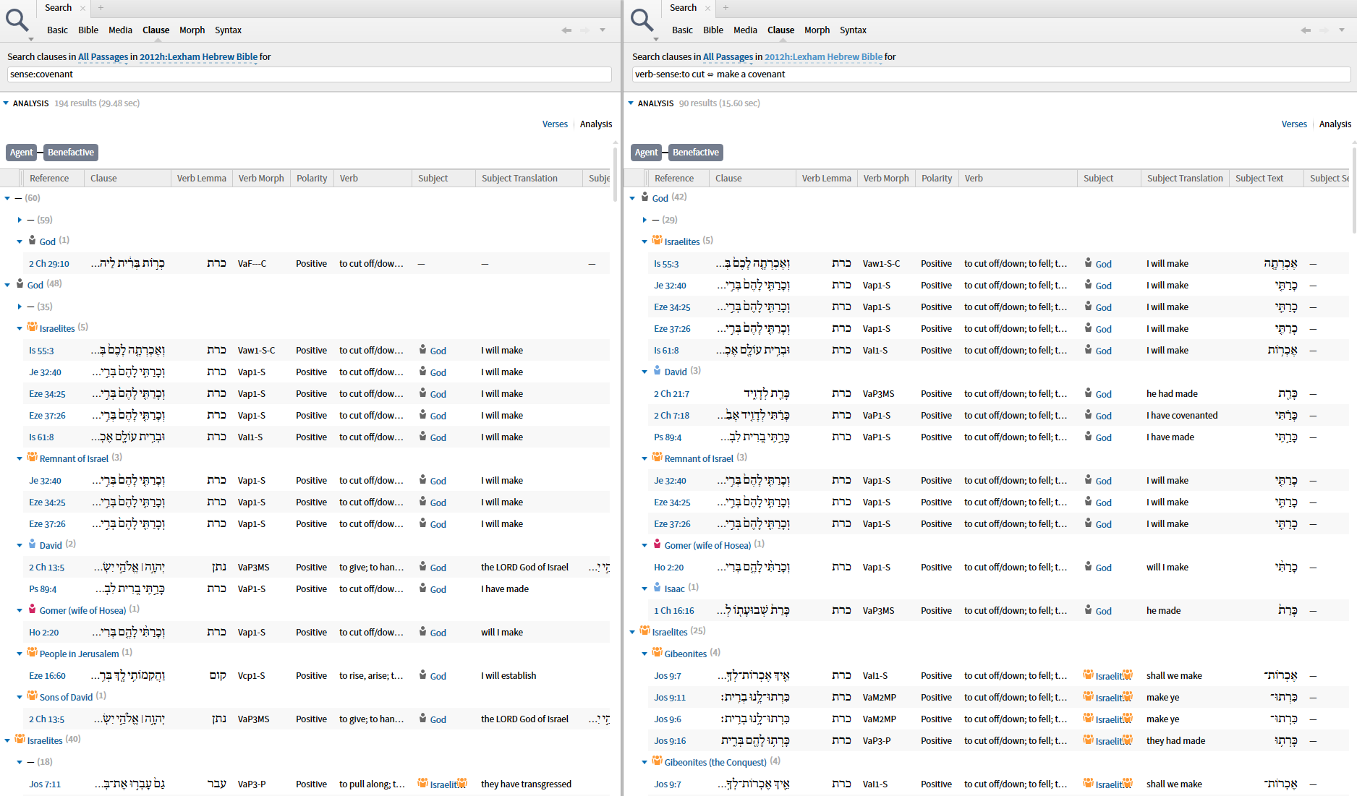Click the magnifier search icon in right panel
This screenshot has width=1357, height=796.
coord(642,20)
